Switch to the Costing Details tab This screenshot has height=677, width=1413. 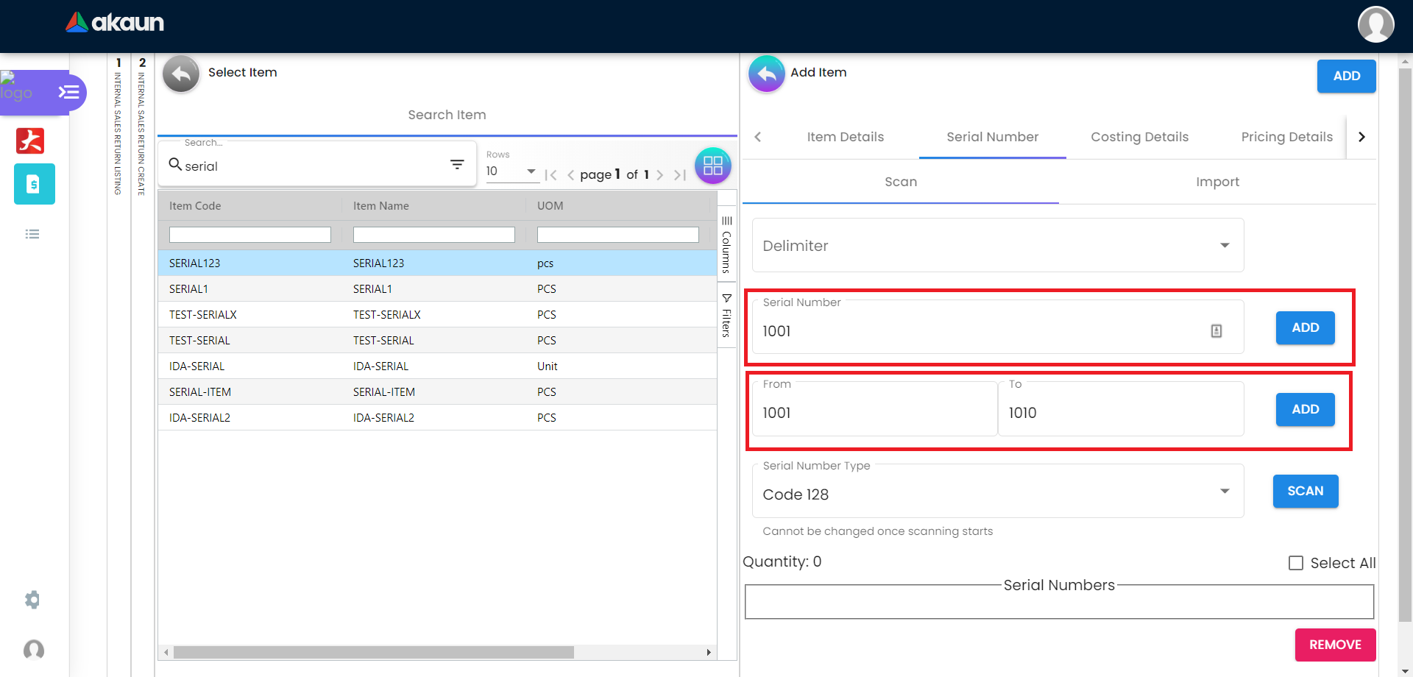pos(1139,137)
